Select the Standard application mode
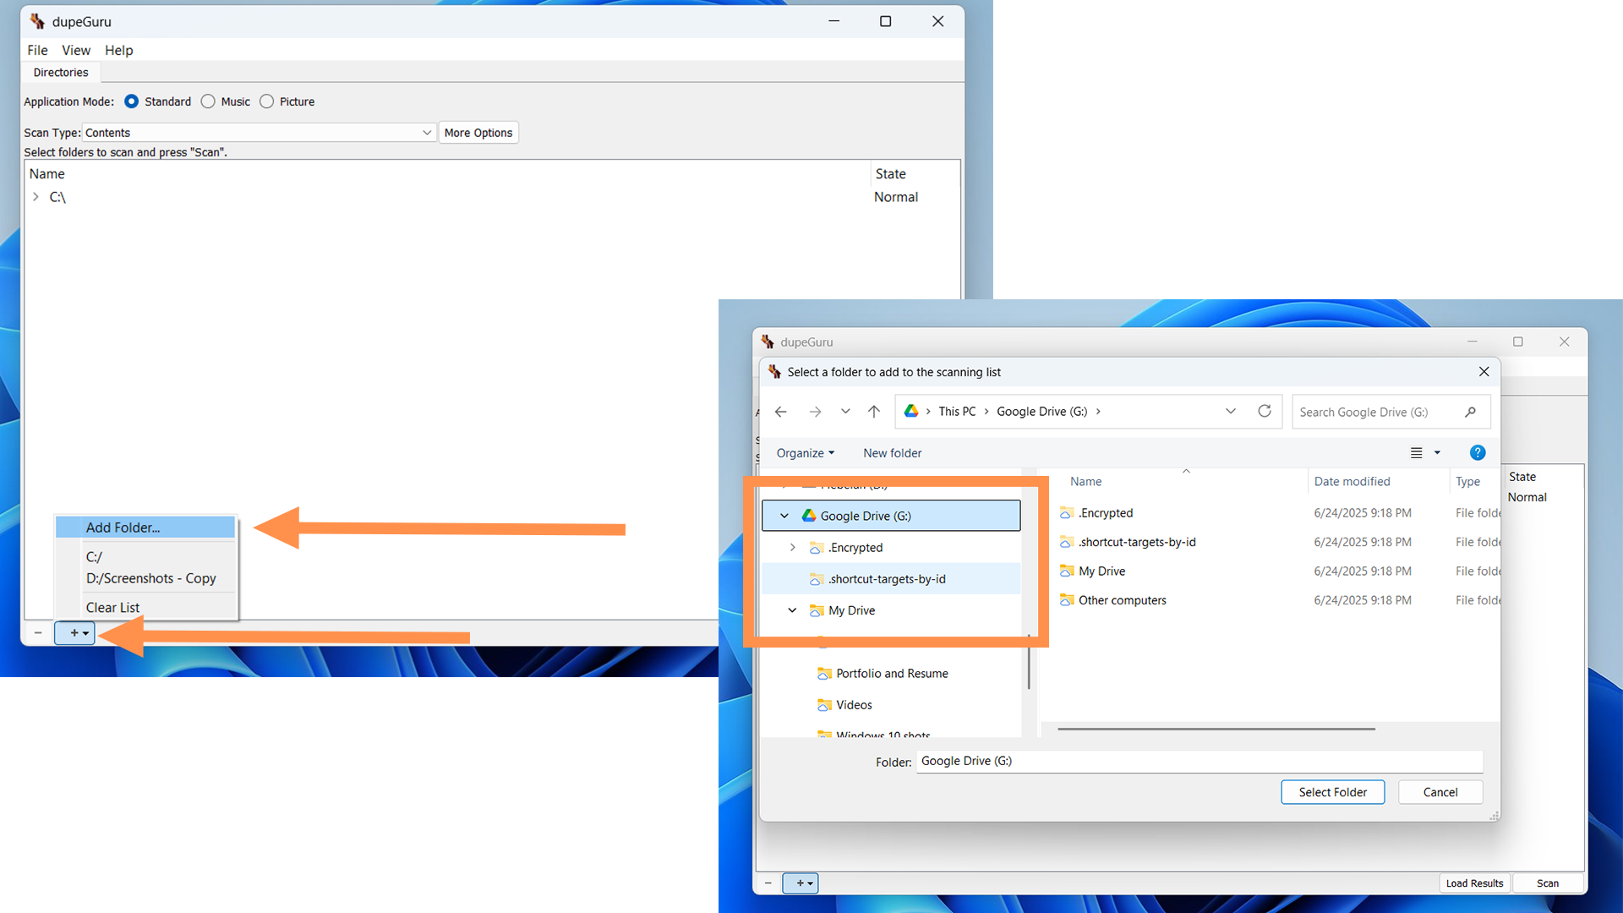 pyautogui.click(x=132, y=101)
